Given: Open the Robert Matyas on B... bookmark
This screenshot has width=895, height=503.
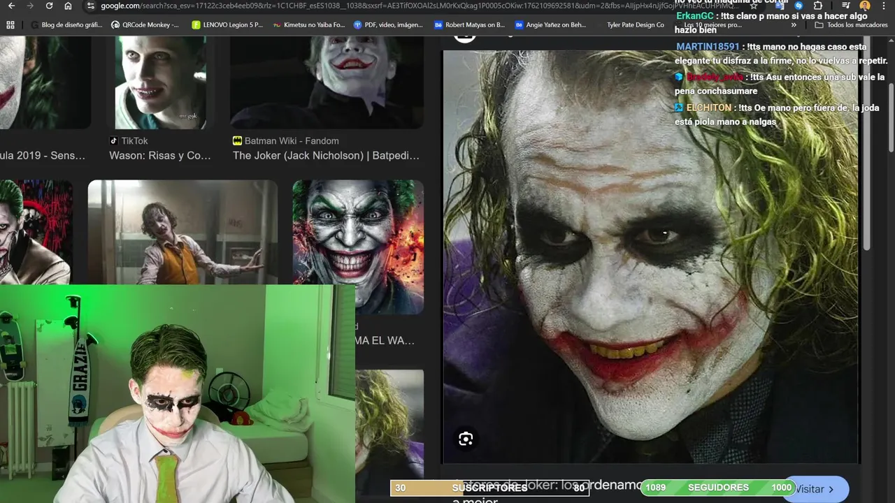Looking at the screenshot, I should [x=469, y=24].
